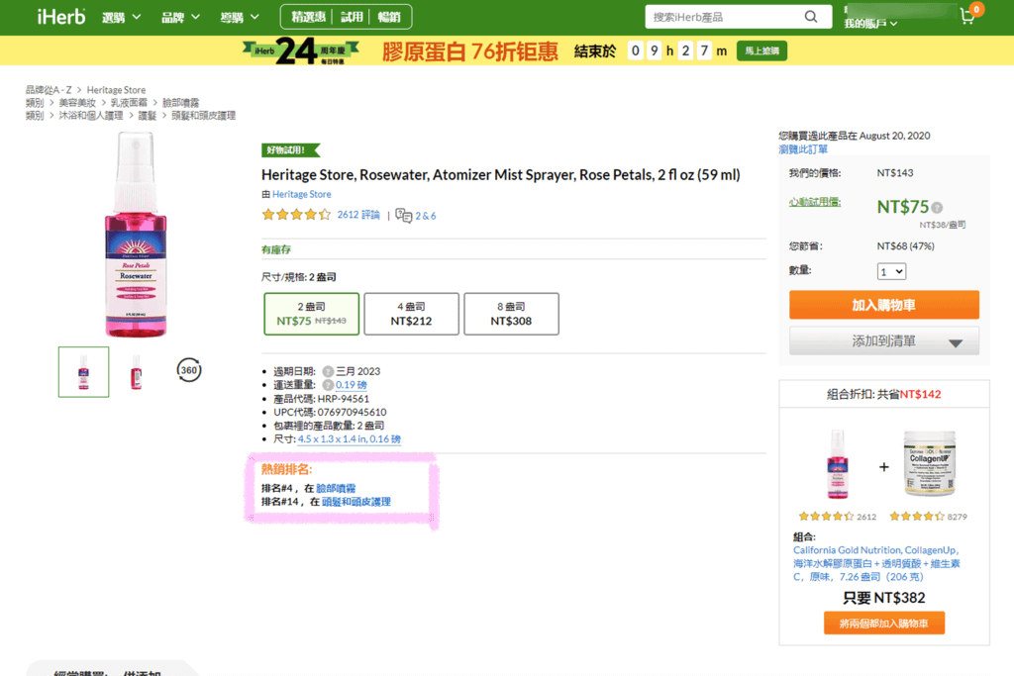Click the main rosewater bottle image
The width and height of the screenshot is (1014, 676).
[136, 235]
